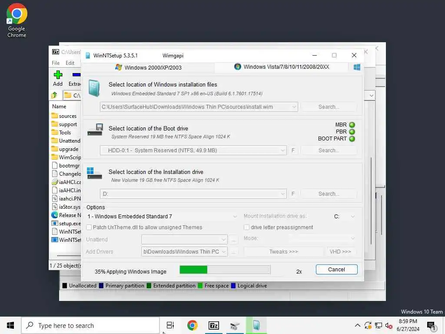
Task: Open Google Chrome desktop shortcut
Action: click(x=17, y=20)
